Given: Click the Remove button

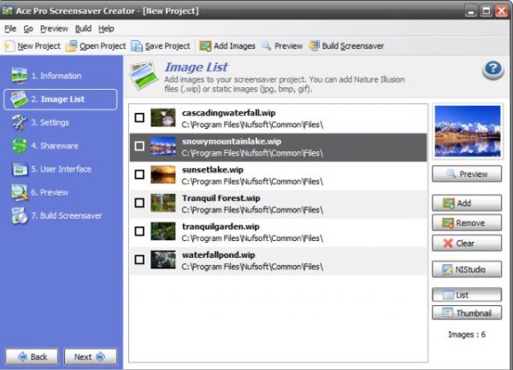Looking at the screenshot, I should coord(467,223).
